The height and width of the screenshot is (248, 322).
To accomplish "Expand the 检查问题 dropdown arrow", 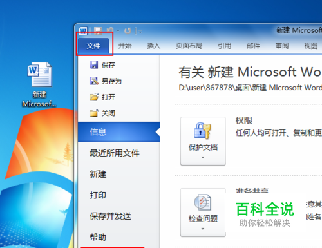I will tap(203, 229).
